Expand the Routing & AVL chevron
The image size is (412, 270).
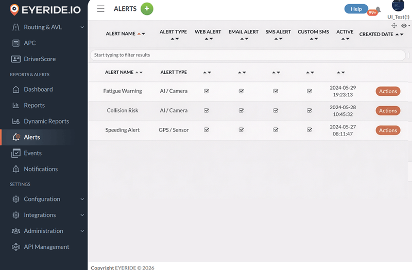82,27
